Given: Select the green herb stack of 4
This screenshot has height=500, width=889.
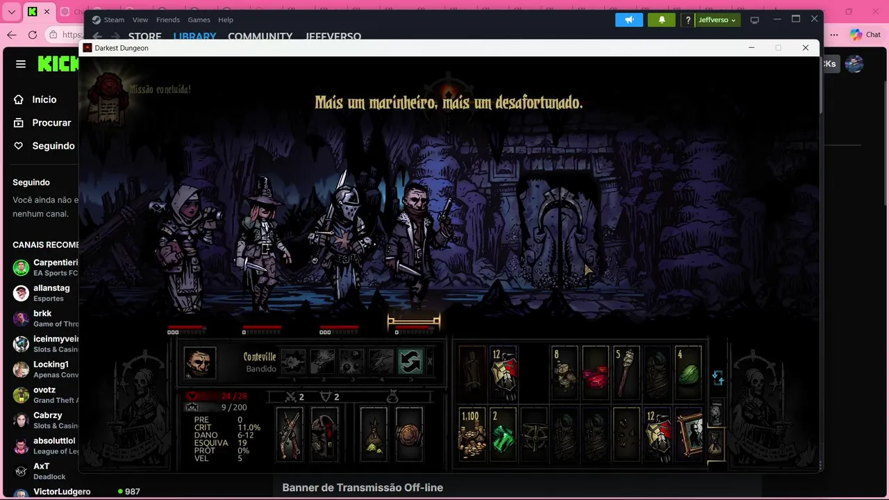Looking at the screenshot, I should tap(688, 372).
